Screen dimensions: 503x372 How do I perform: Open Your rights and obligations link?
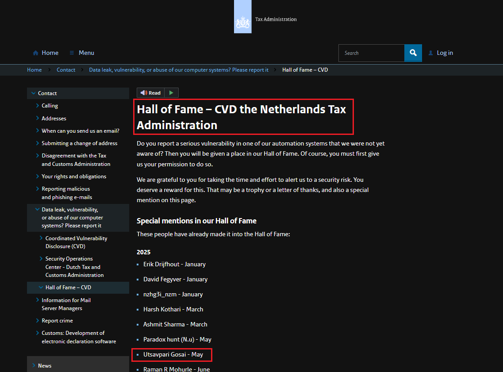[74, 176]
